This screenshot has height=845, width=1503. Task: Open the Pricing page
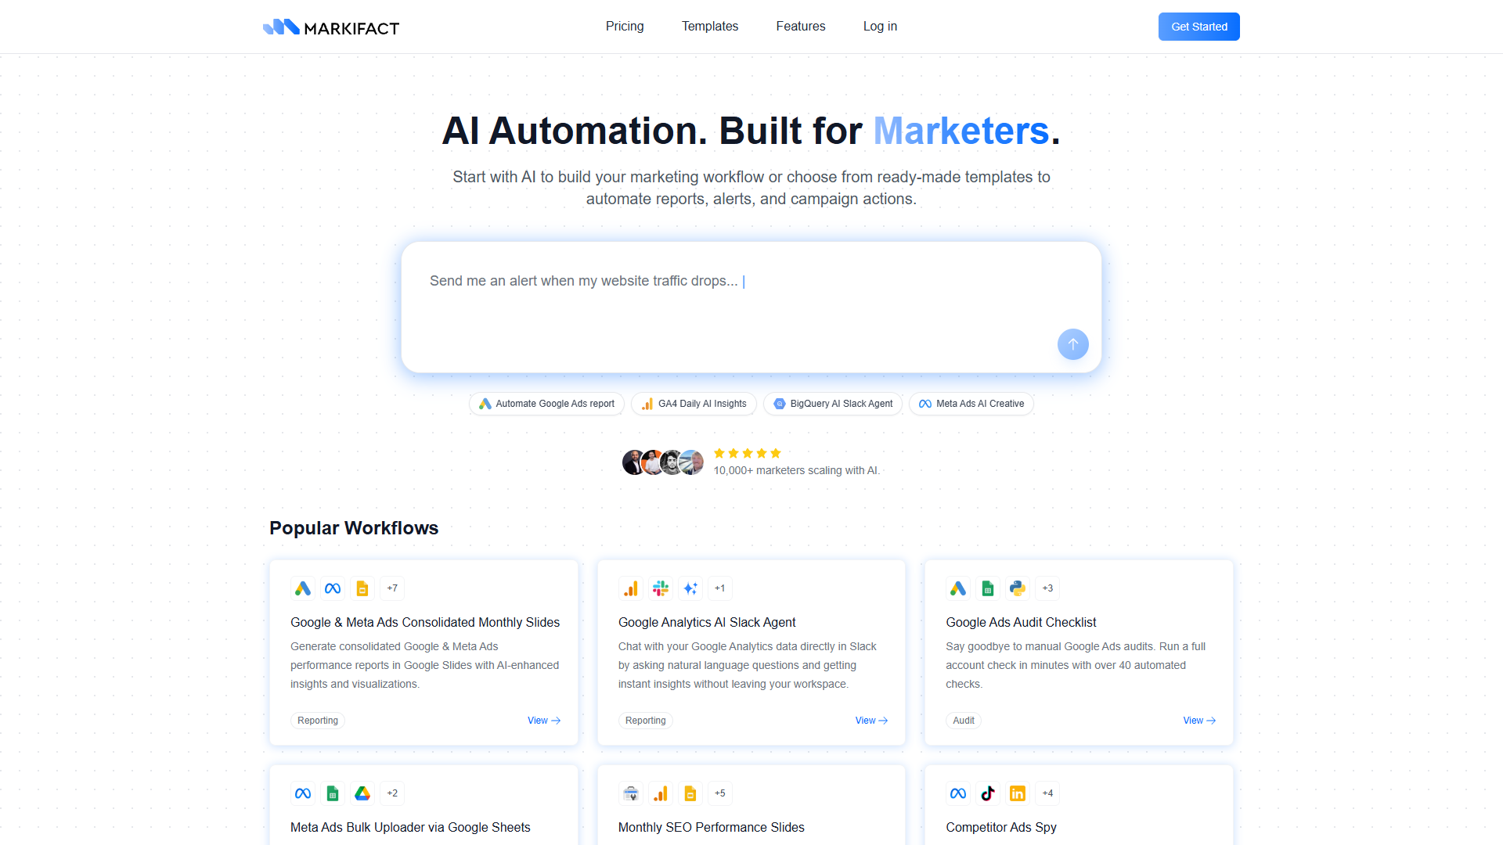625,27
